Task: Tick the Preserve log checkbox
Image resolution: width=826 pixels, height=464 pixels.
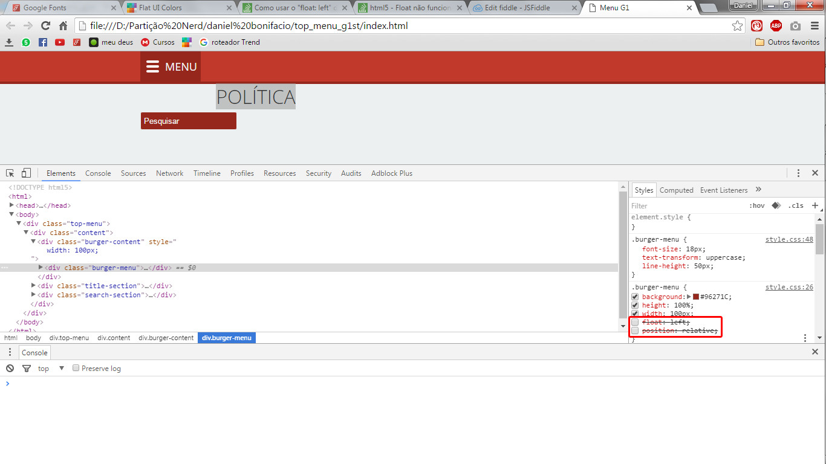Action: coord(76,368)
